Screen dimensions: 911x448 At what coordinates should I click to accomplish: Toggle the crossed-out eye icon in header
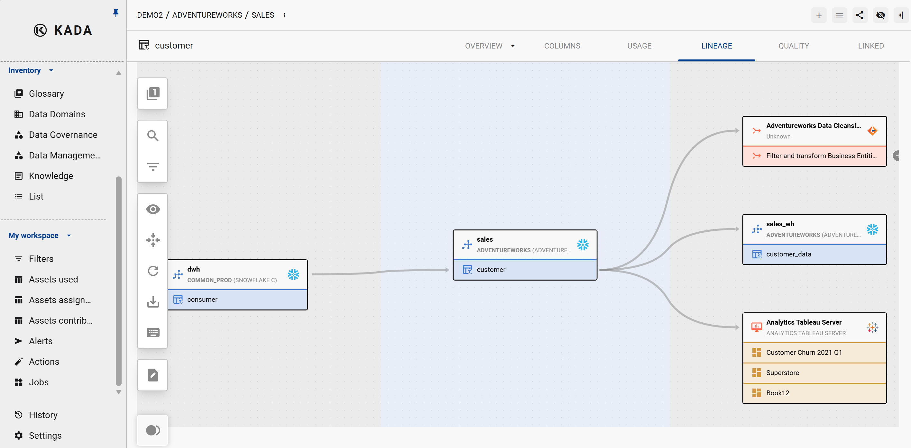[x=880, y=15]
